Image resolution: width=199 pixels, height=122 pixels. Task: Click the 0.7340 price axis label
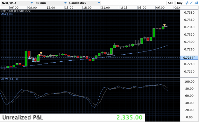tap(189, 27)
